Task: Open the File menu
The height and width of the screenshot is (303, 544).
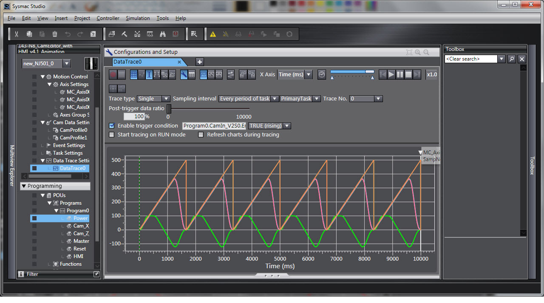Action: tap(11, 18)
